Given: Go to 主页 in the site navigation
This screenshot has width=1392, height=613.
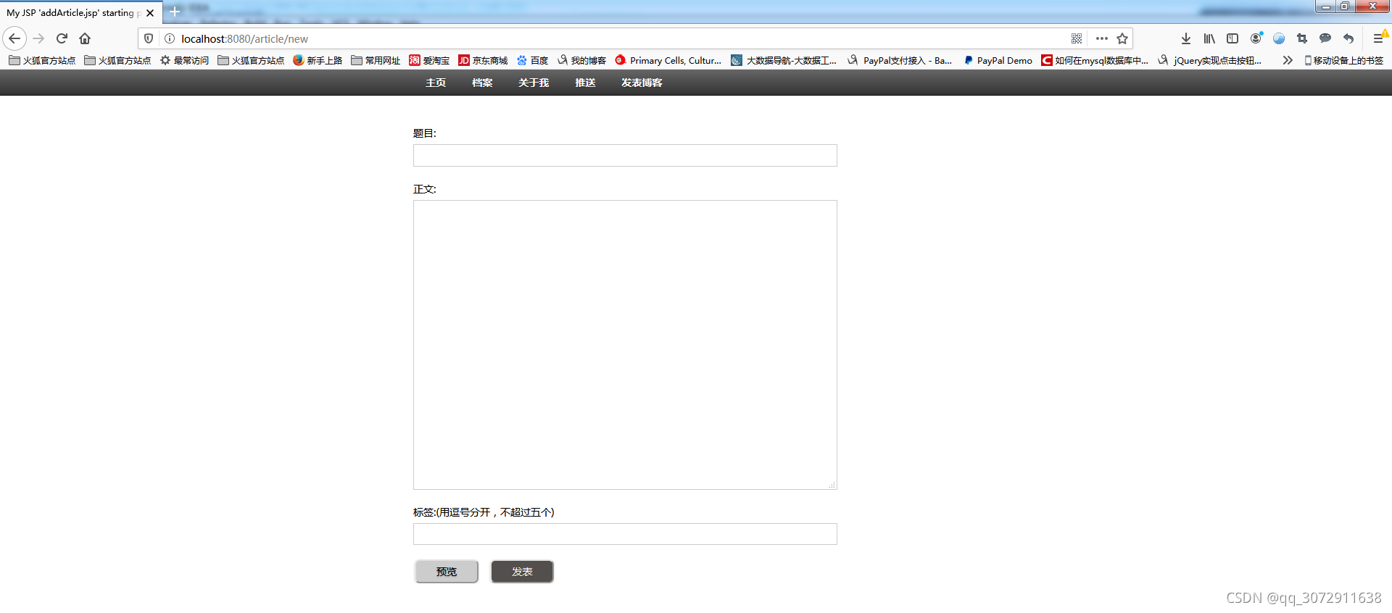Looking at the screenshot, I should pos(436,83).
